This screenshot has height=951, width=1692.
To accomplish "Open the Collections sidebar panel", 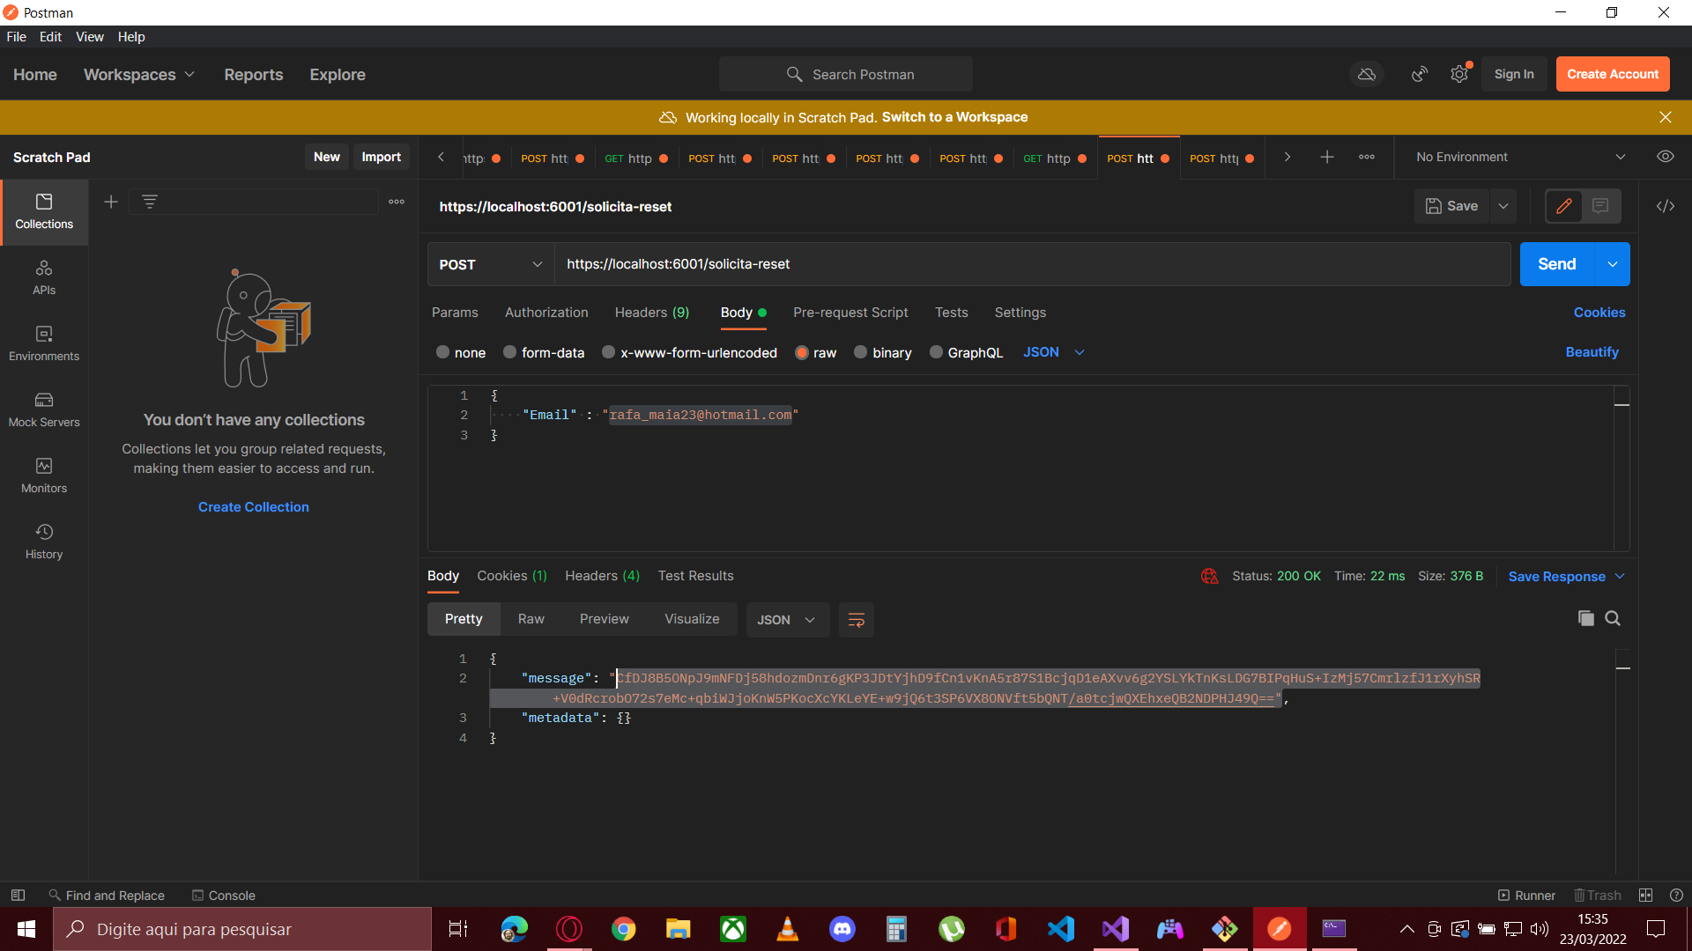I will tap(44, 212).
